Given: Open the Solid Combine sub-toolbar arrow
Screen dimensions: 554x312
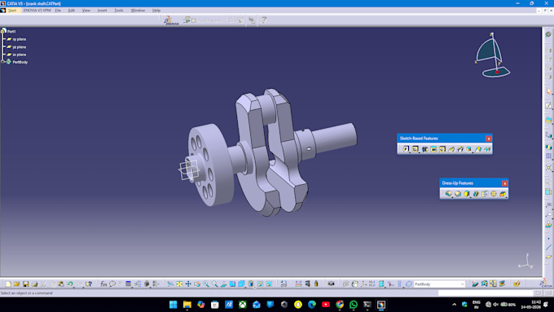Looking at the screenshot, I should click(x=473, y=152).
